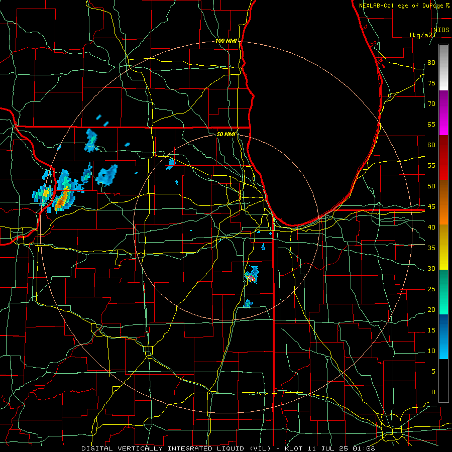Click the '50 NMI' range ring label
The image size is (452, 452).
tap(226, 134)
